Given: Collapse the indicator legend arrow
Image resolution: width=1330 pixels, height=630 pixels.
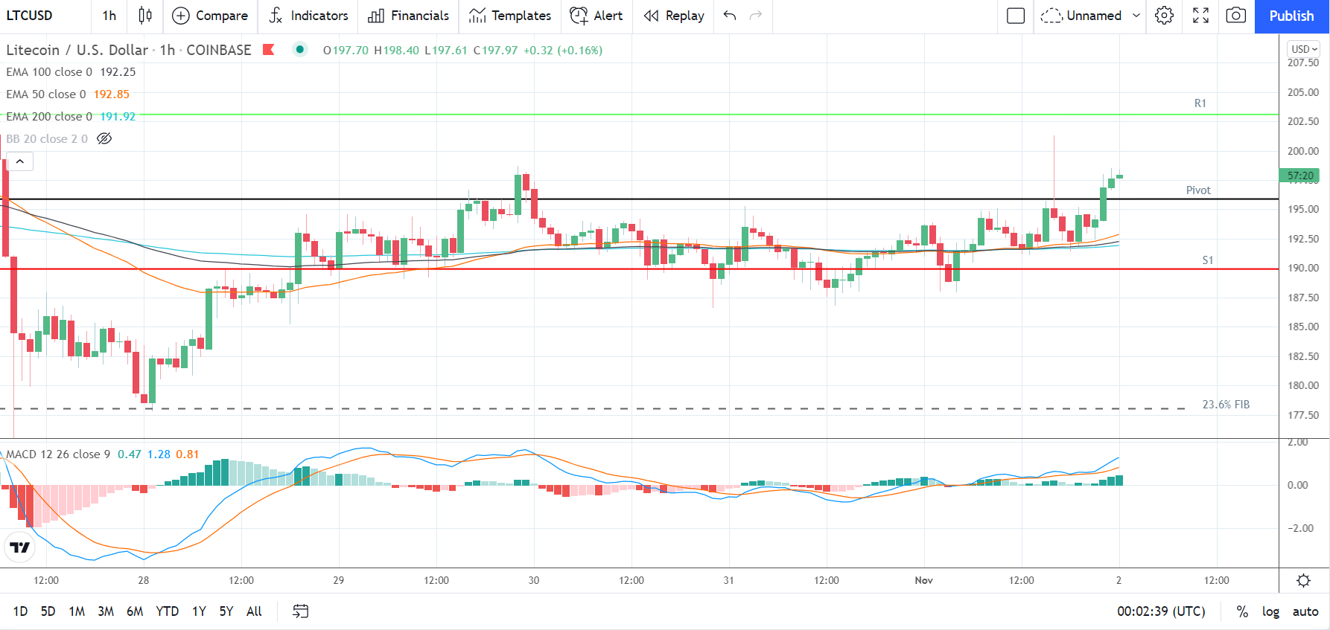Looking at the screenshot, I should coord(20,161).
